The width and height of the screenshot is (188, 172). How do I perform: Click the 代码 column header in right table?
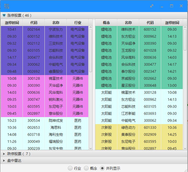point(150,23)
